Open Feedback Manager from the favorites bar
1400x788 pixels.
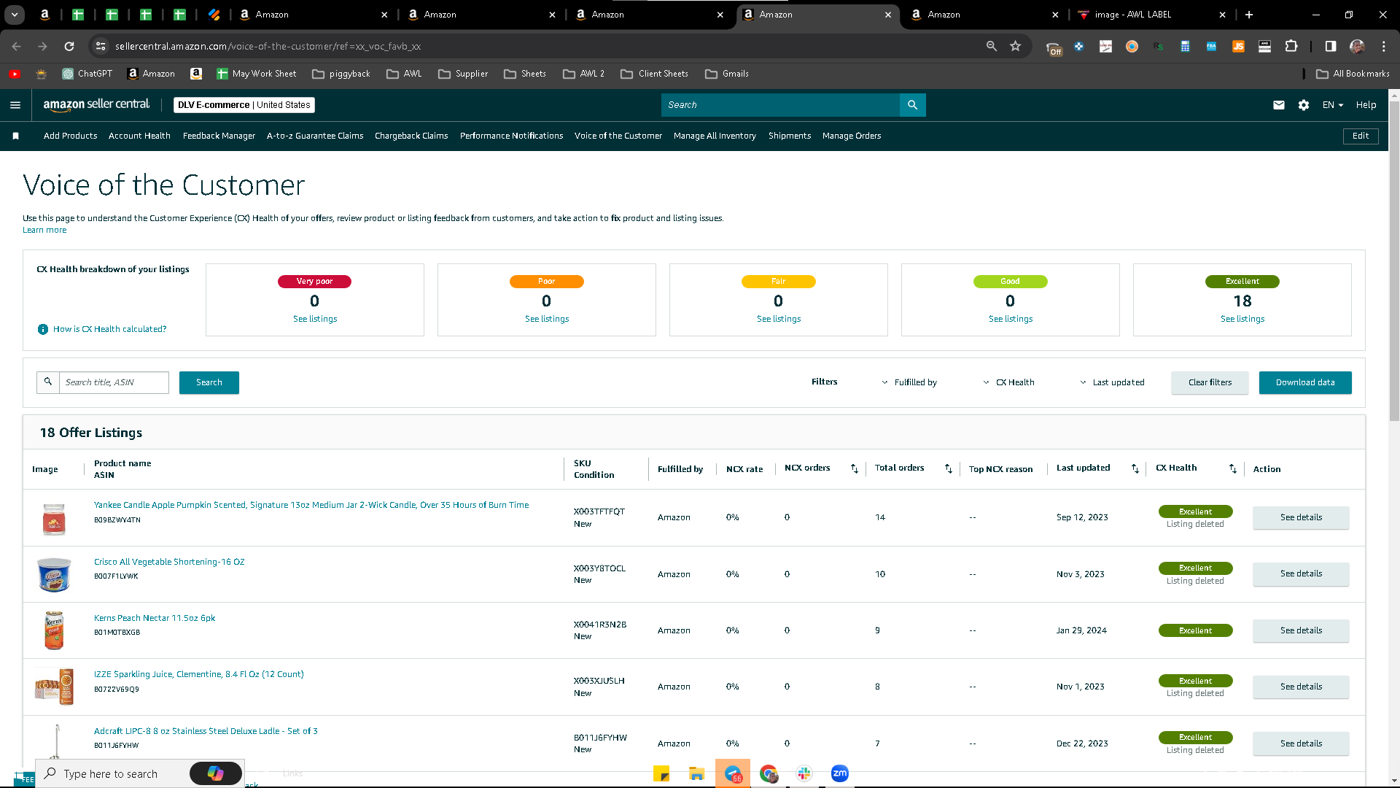[x=219, y=136]
